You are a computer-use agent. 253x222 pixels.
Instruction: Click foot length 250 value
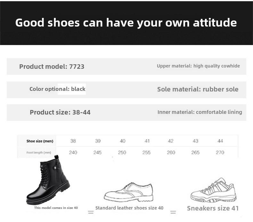(122, 153)
